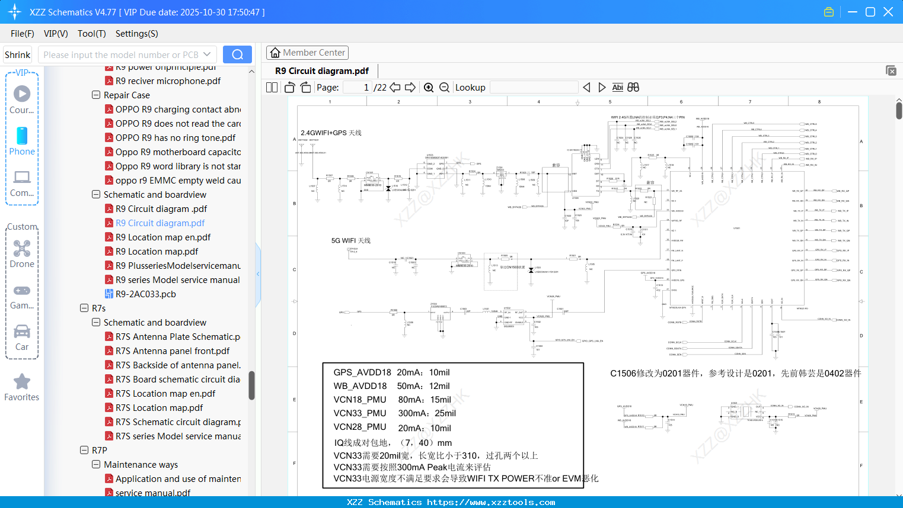The width and height of the screenshot is (903, 508).
Task: Zoom in on the circuit diagram
Action: tap(428, 87)
